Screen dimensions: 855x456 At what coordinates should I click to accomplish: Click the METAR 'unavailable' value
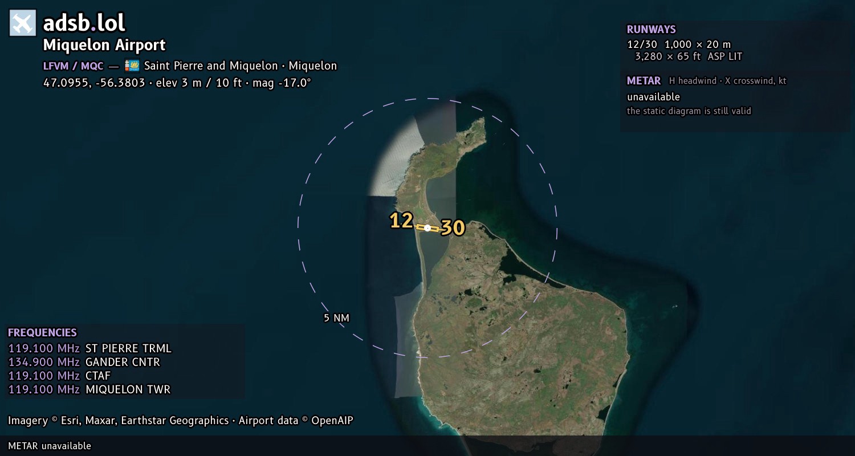click(x=654, y=97)
